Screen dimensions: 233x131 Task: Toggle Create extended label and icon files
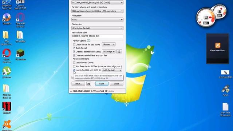[x=74, y=55]
